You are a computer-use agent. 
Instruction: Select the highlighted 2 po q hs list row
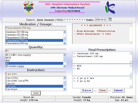[34, 86]
